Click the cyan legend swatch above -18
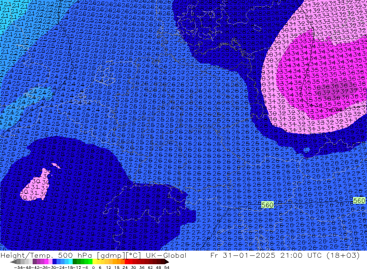The height and width of the screenshot is (269, 367). tap(70, 262)
